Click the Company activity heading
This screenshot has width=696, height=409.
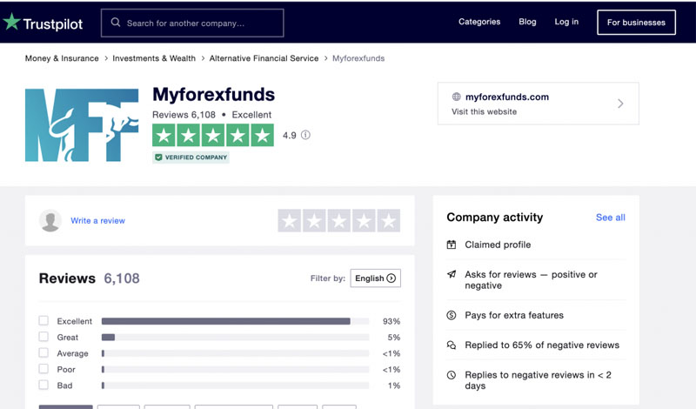click(x=494, y=218)
